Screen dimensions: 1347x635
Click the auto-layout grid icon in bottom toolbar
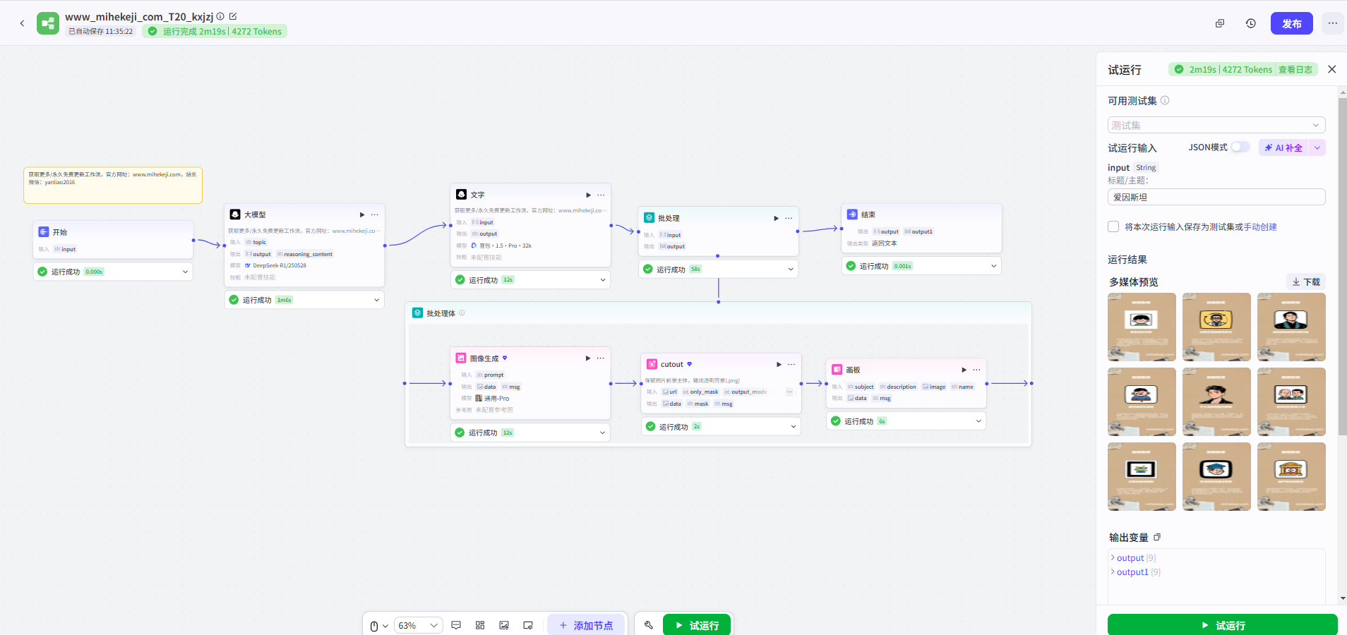[x=480, y=625]
